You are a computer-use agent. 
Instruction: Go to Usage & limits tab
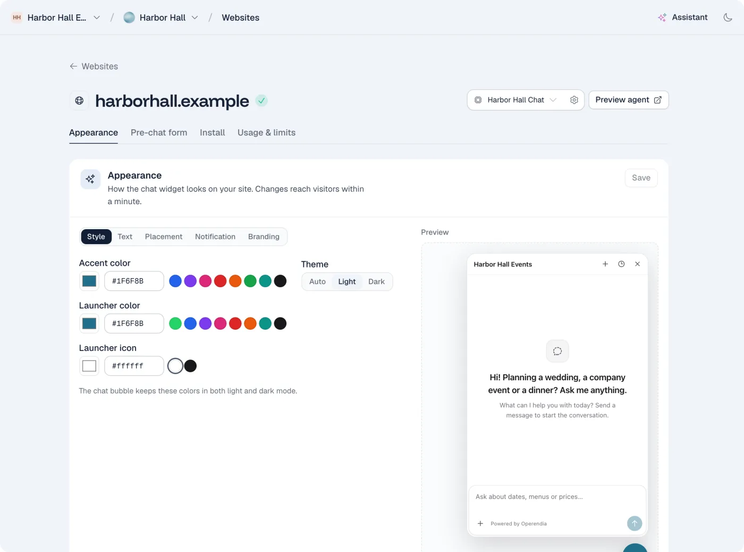click(x=266, y=132)
